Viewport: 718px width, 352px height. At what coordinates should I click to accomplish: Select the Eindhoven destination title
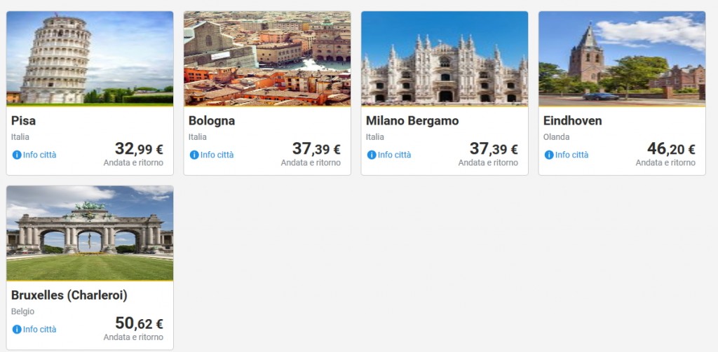pos(572,120)
